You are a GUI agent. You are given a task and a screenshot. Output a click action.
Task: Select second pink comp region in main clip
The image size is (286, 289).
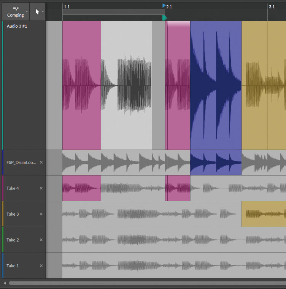point(178,85)
